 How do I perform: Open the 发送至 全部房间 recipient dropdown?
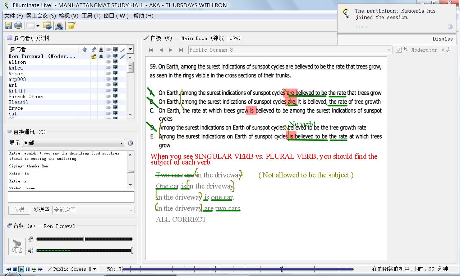[93, 210]
